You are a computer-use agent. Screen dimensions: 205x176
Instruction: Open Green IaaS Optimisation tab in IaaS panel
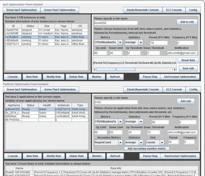point(21,10)
